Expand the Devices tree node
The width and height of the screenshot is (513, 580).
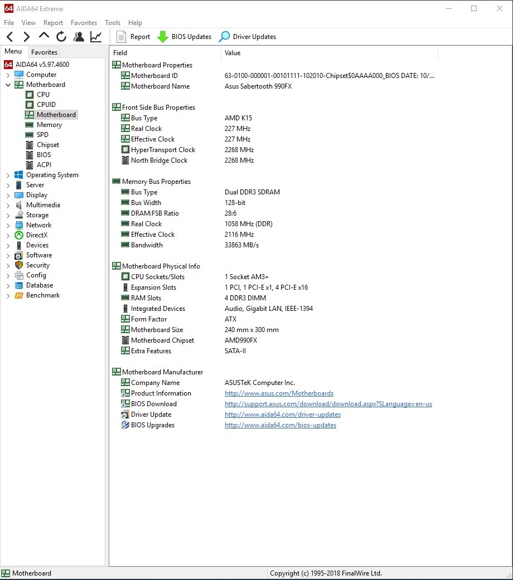coord(8,245)
